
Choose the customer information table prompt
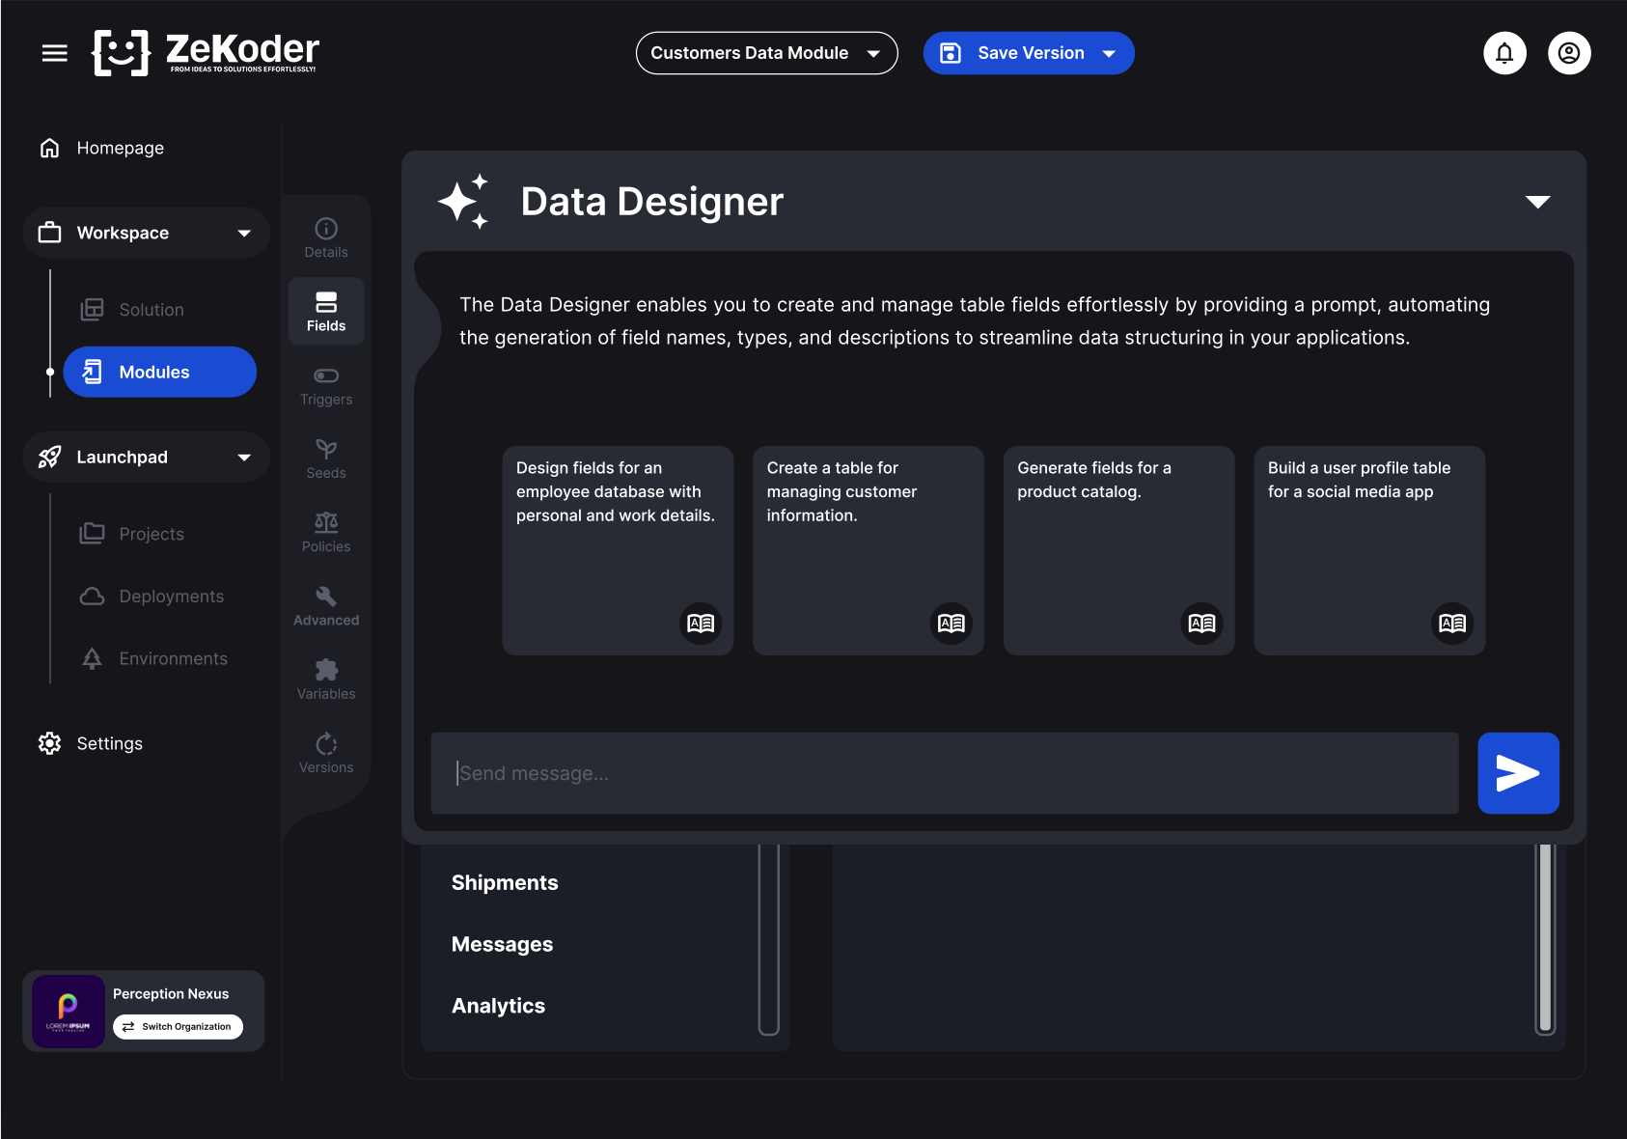869,550
